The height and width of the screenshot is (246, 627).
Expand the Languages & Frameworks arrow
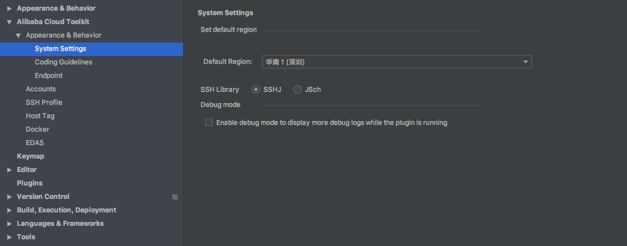point(9,224)
